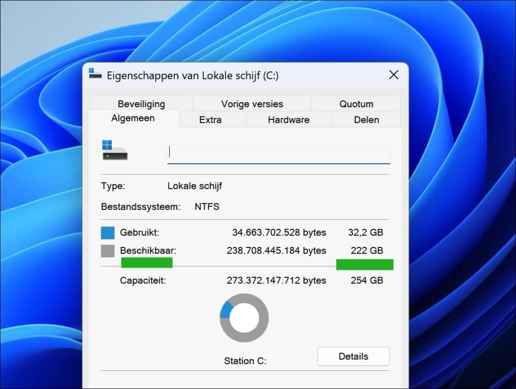
Task: Click the gray Beschikbaar color swatch
Action: tap(108, 250)
